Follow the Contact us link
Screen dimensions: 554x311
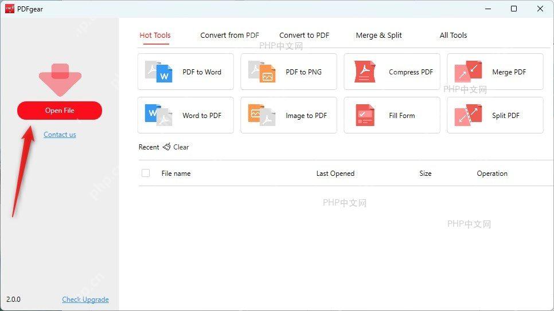(x=60, y=135)
